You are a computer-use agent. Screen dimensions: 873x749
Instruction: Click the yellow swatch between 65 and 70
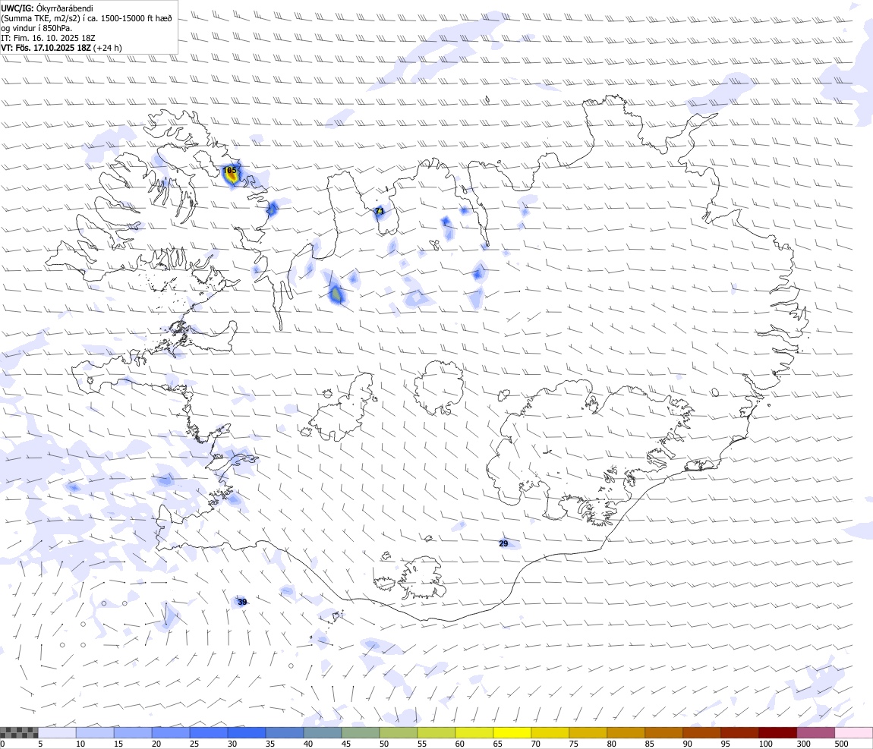point(512,732)
